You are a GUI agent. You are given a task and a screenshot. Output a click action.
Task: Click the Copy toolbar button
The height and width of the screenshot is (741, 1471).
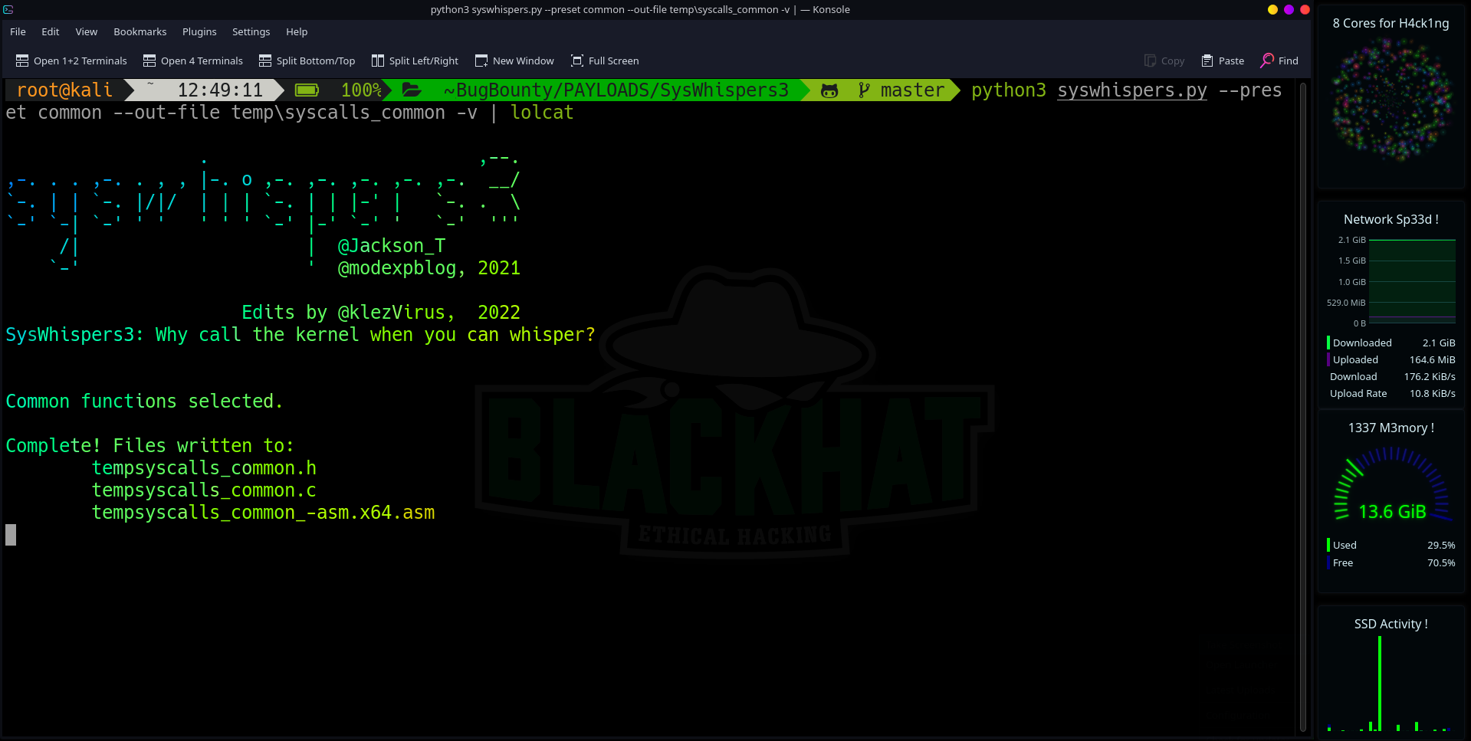(x=1164, y=61)
